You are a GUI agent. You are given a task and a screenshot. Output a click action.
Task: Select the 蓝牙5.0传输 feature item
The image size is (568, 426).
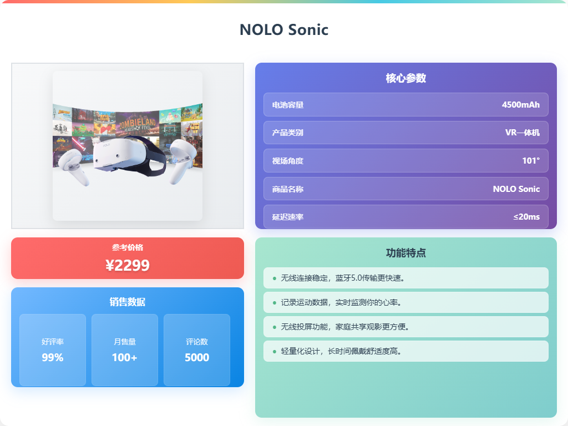pos(405,278)
